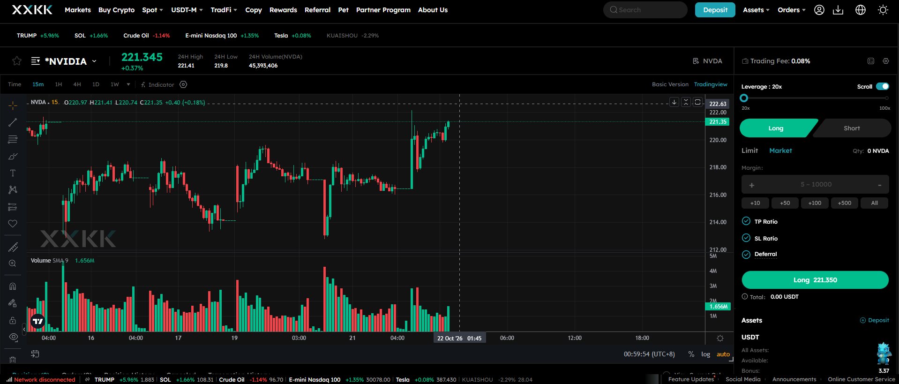Screen dimensions: 899x384
Task: Click the Deposit button in header
Action: click(715, 10)
